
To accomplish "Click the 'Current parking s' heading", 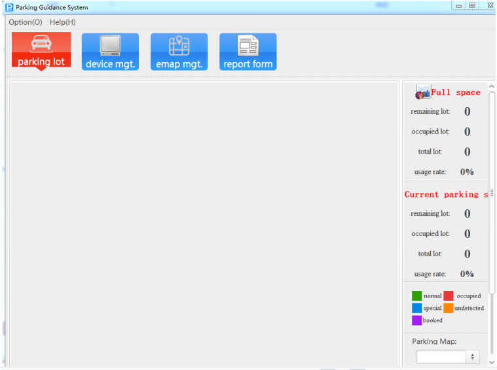I will tap(446, 194).
